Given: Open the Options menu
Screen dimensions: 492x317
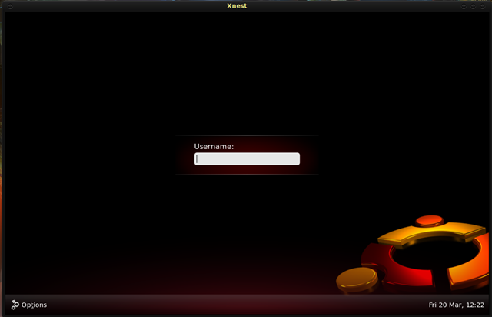Looking at the screenshot, I should coord(29,305).
